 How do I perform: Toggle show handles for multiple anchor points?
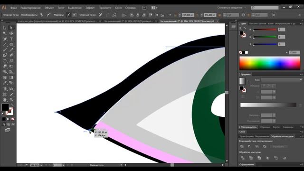(x=68, y=15)
